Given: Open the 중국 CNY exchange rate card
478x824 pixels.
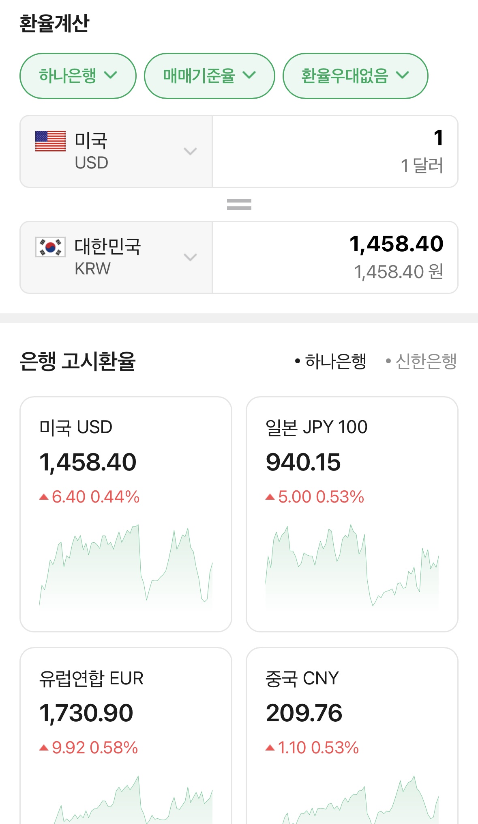Looking at the screenshot, I should [352, 714].
